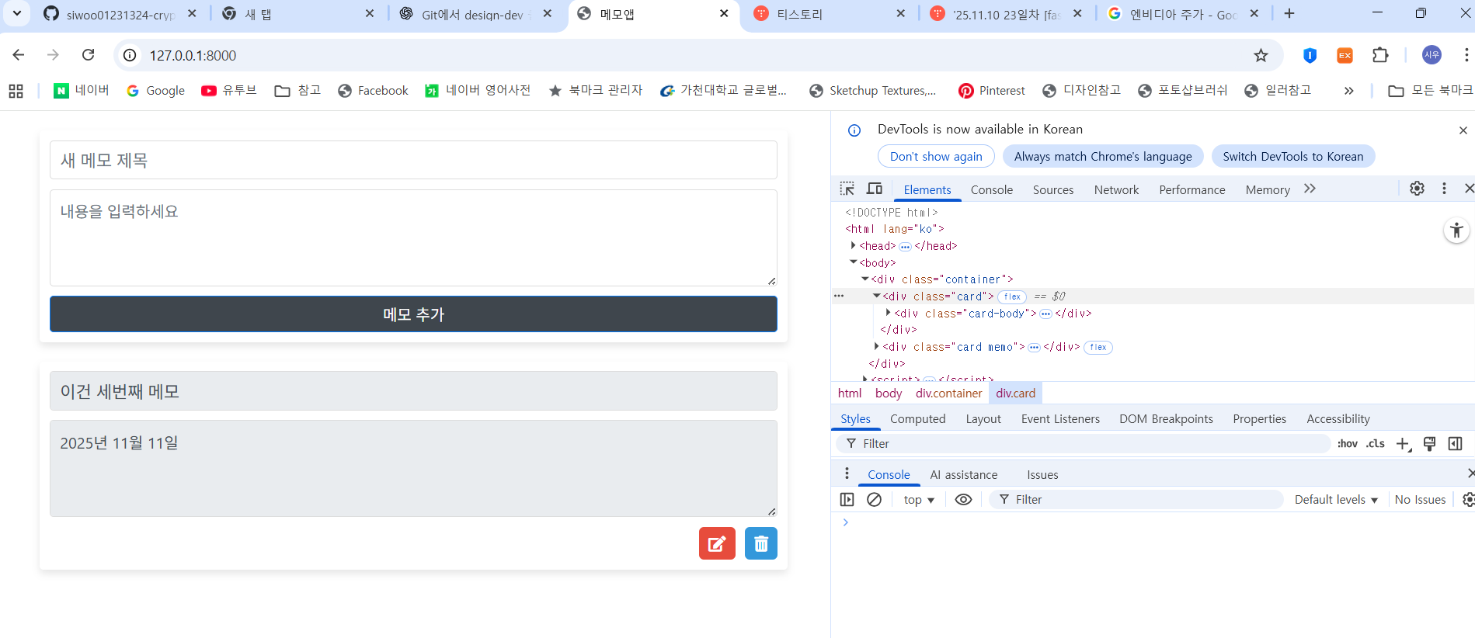Click the accessibility tree toggle button
Viewport: 1475px width, 638px height.
coord(1456,231)
